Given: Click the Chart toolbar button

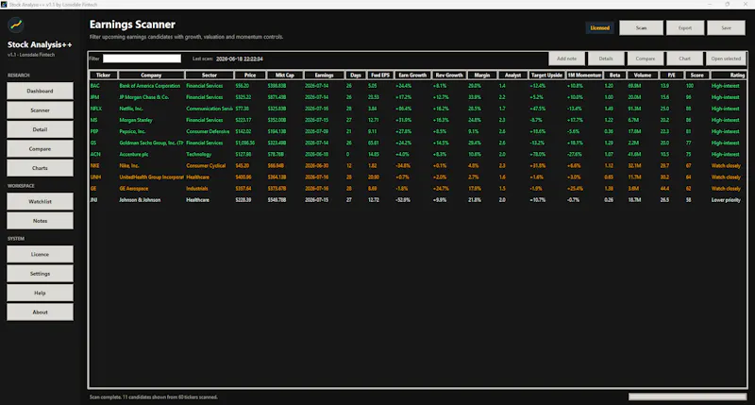Looking at the screenshot, I should [x=684, y=59].
